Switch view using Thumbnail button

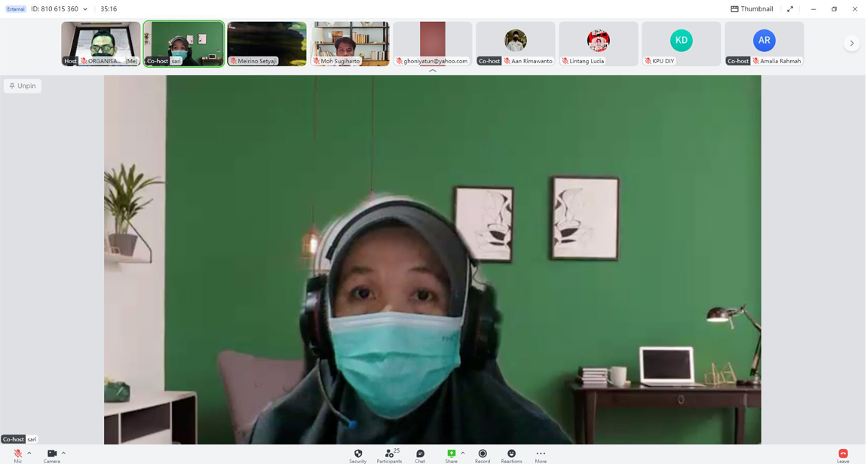pos(752,9)
